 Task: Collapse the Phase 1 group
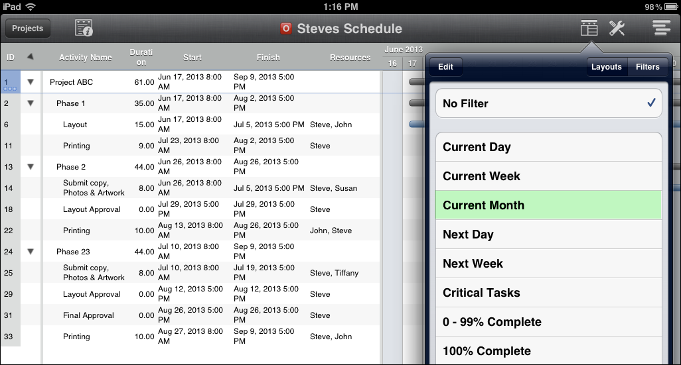click(x=30, y=103)
